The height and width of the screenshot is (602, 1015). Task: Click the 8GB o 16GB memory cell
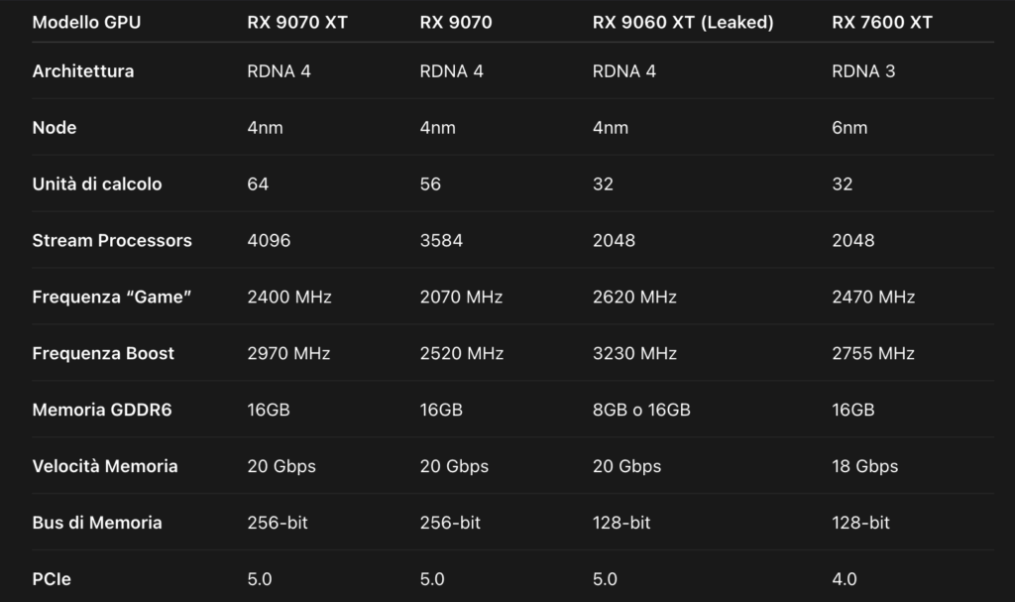click(641, 410)
